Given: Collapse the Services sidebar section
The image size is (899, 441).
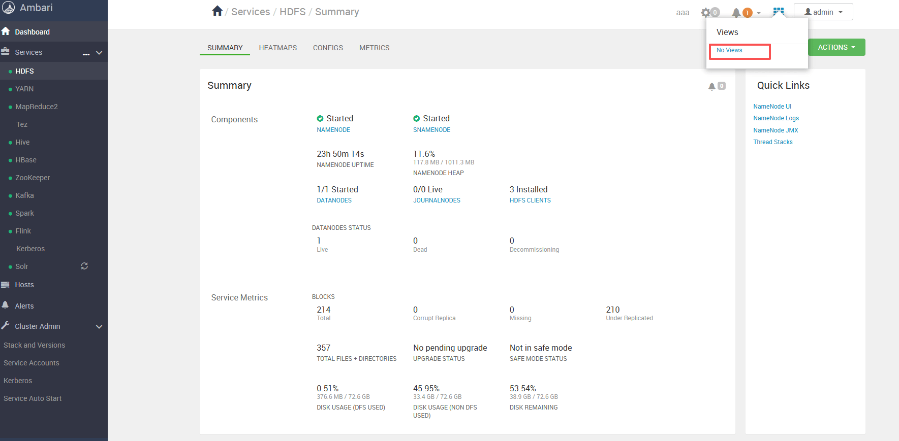Looking at the screenshot, I should click(x=99, y=53).
